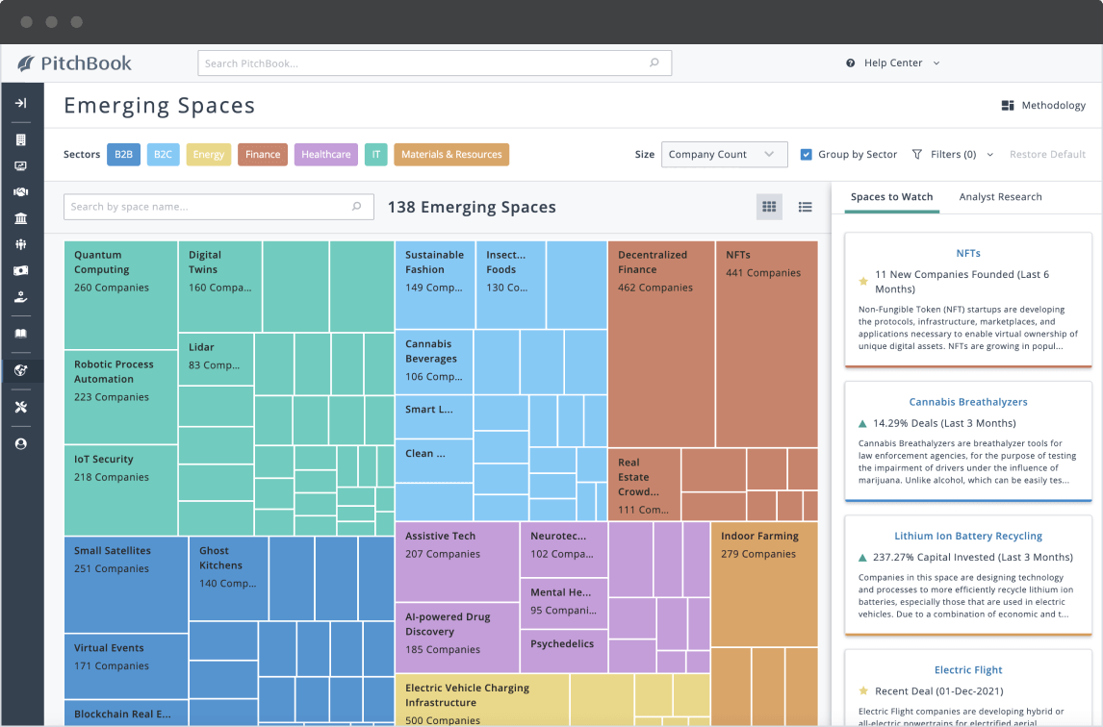This screenshot has width=1103, height=727.
Task: Select the Indoor Farming tile
Action: point(764,585)
